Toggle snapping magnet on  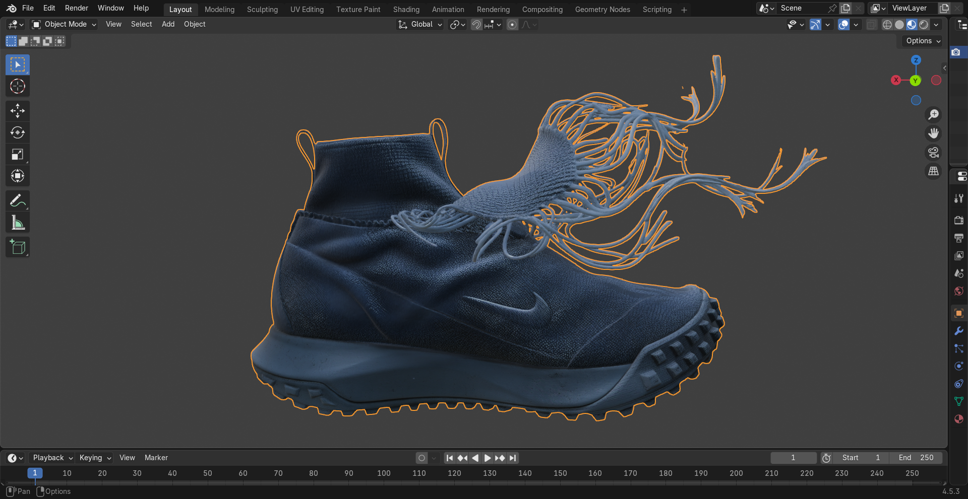click(476, 25)
